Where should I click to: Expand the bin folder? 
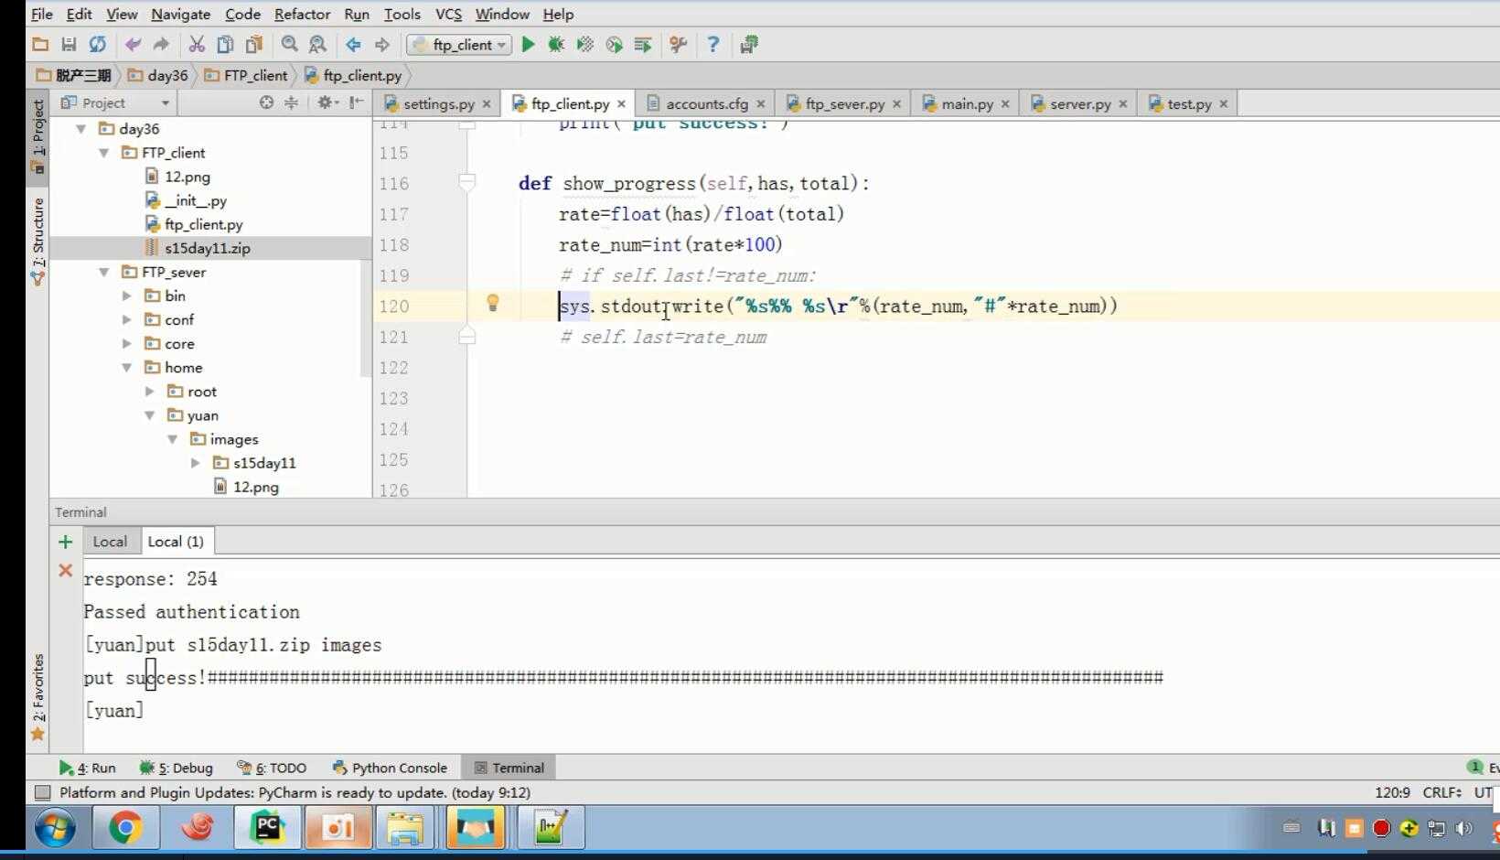127,296
